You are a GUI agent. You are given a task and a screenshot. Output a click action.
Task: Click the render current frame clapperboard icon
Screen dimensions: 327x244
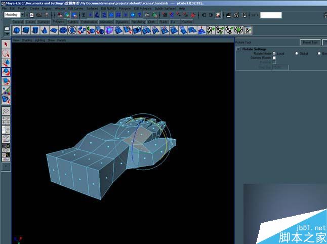point(229,15)
